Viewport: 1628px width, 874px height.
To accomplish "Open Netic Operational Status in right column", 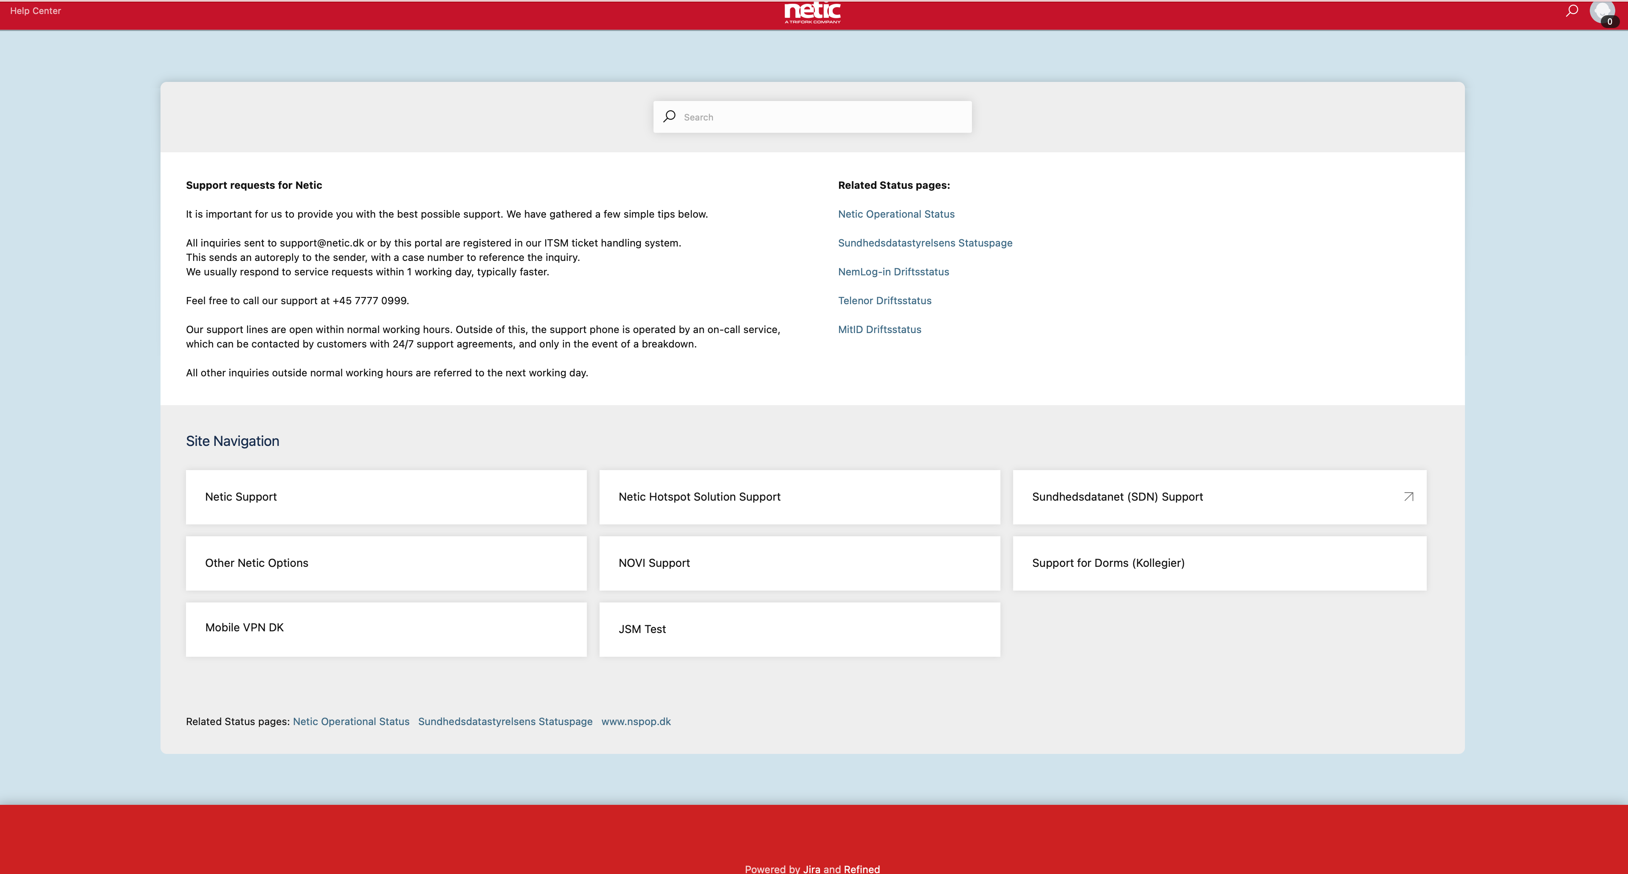I will [x=896, y=214].
